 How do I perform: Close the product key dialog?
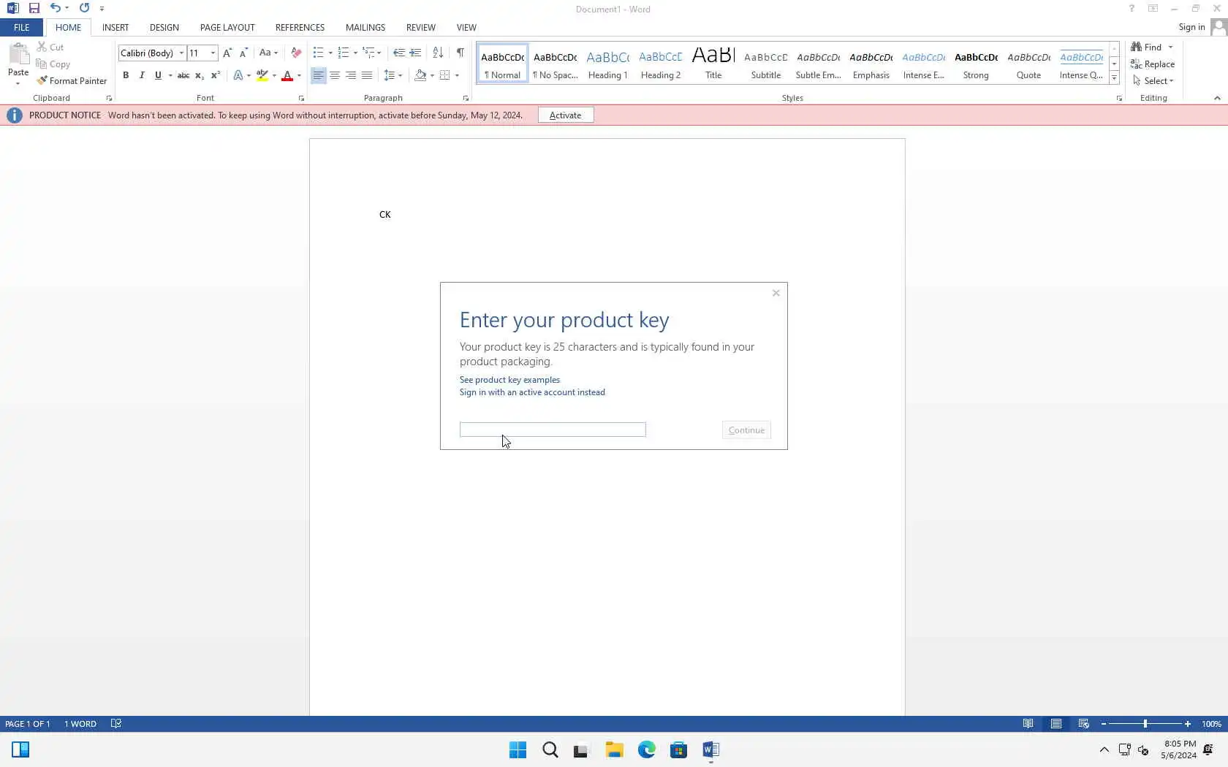(776, 293)
